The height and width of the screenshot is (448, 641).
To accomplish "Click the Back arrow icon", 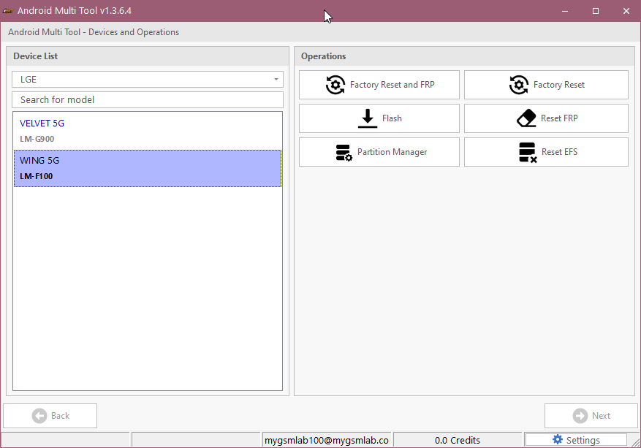I will tap(39, 416).
